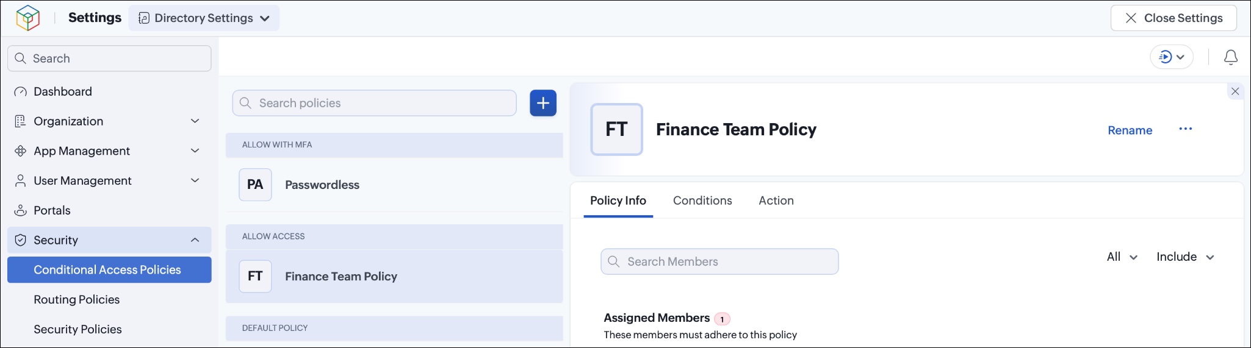Click the Search policies input field
The height and width of the screenshot is (348, 1251).
(374, 103)
